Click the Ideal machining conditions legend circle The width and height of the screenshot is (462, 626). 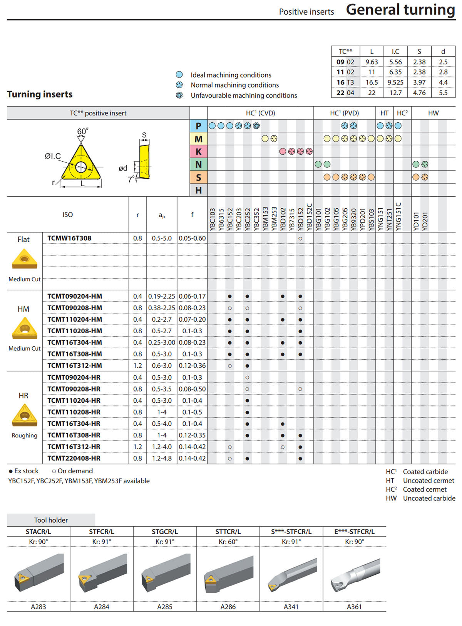pos(179,75)
